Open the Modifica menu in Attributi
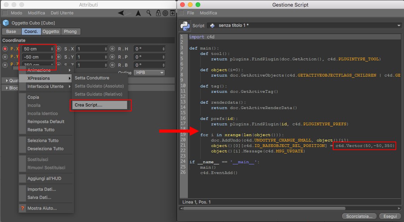404x222 pixels. pyautogui.click(x=36, y=13)
